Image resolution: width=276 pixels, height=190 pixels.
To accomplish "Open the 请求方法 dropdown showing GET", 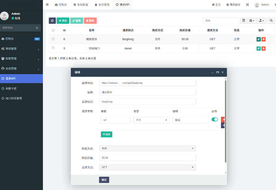I will coord(148,167).
